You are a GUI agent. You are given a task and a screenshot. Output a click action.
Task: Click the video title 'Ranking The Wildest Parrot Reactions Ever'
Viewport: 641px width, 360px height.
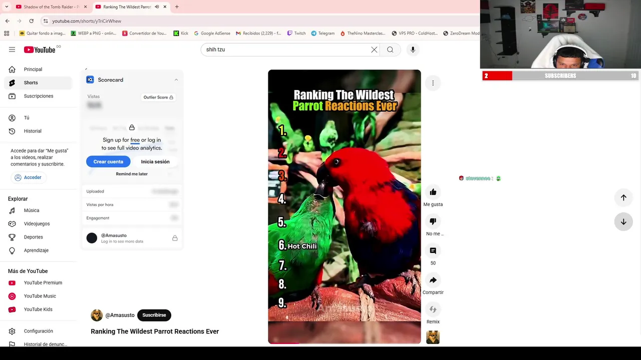coord(155,331)
